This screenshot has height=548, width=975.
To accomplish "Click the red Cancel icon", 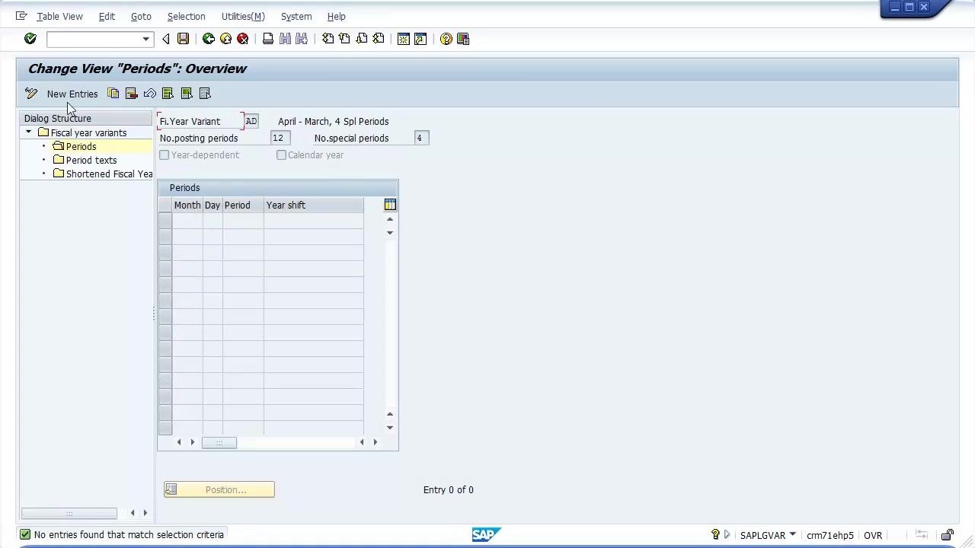I will point(243,39).
